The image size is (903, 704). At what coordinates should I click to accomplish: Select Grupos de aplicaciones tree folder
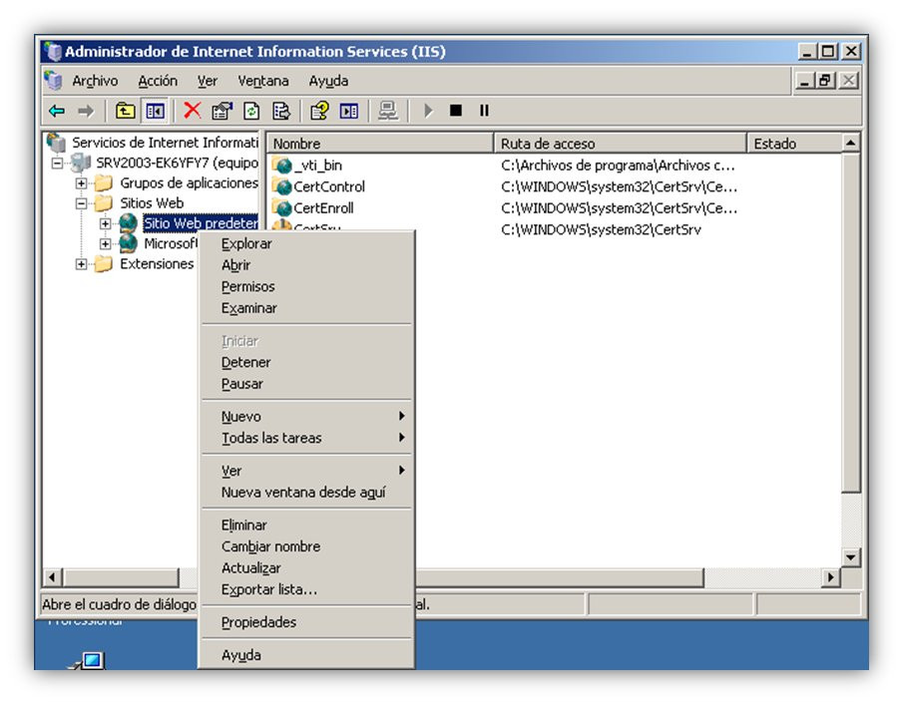click(x=189, y=183)
